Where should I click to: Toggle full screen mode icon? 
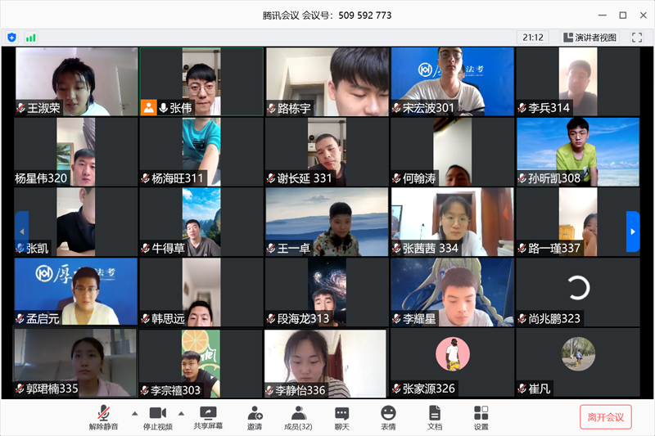pyautogui.click(x=636, y=38)
